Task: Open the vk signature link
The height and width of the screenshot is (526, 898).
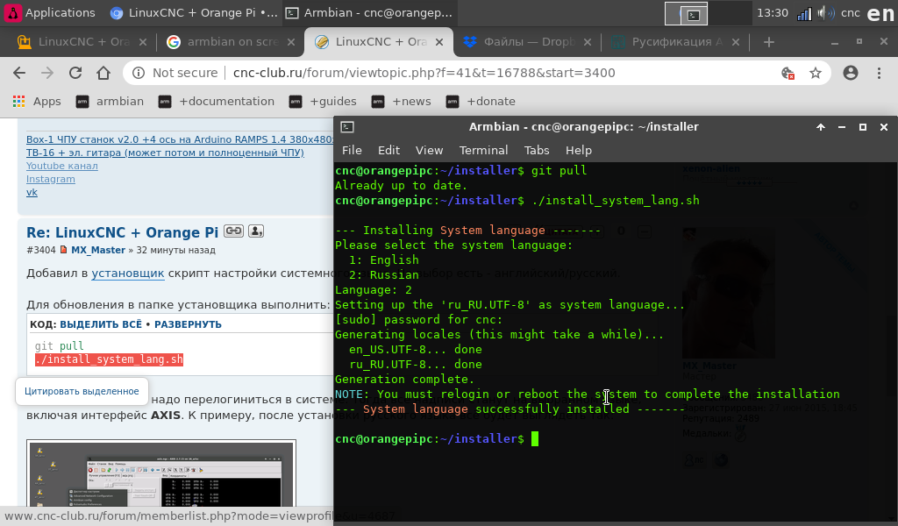Action: [32, 192]
